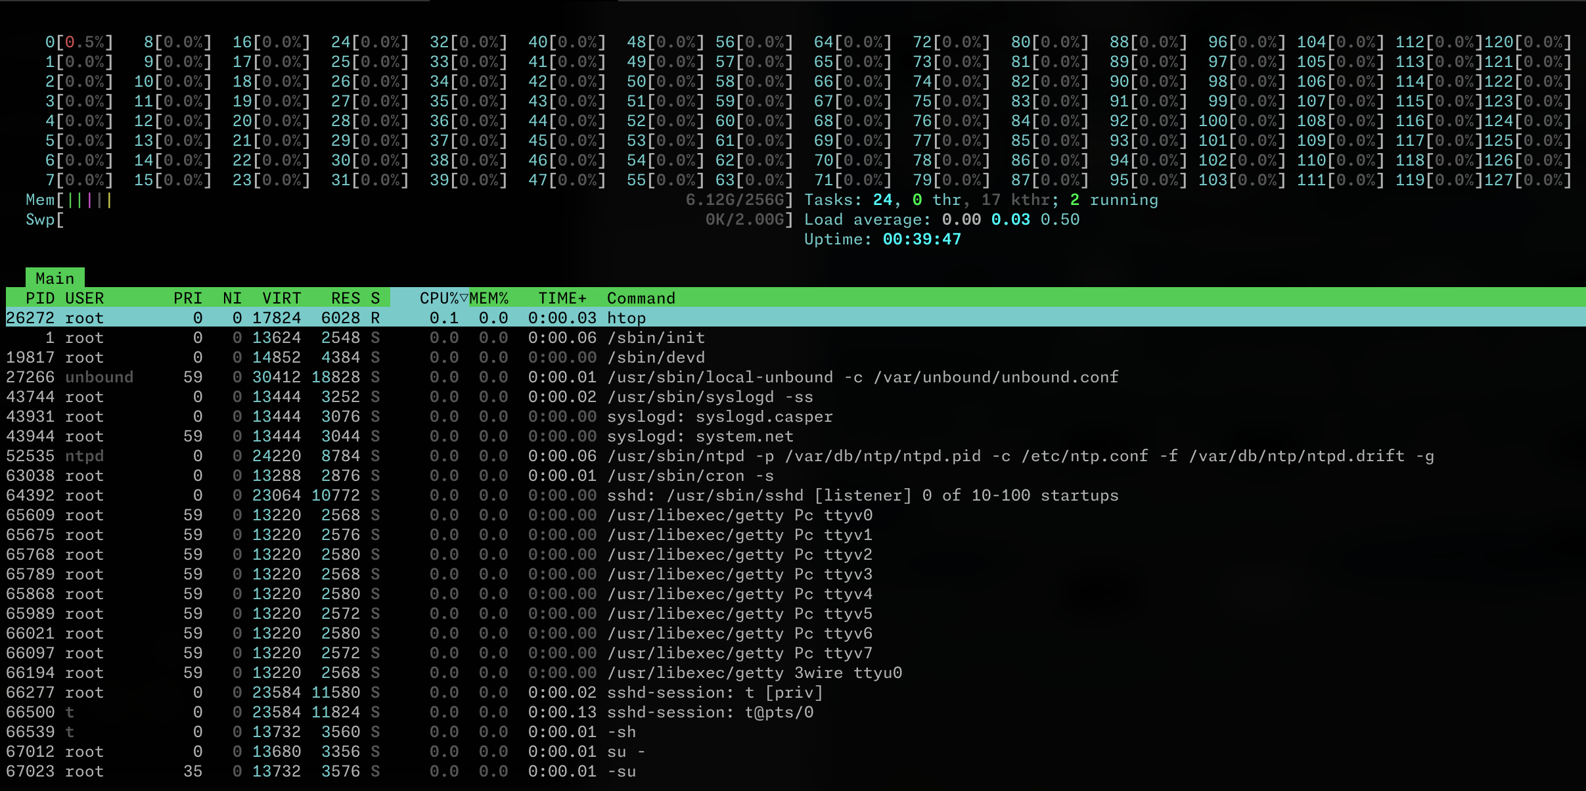This screenshot has height=791, width=1586.
Task: Click PID 26272 cell
Action: (30, 317)
